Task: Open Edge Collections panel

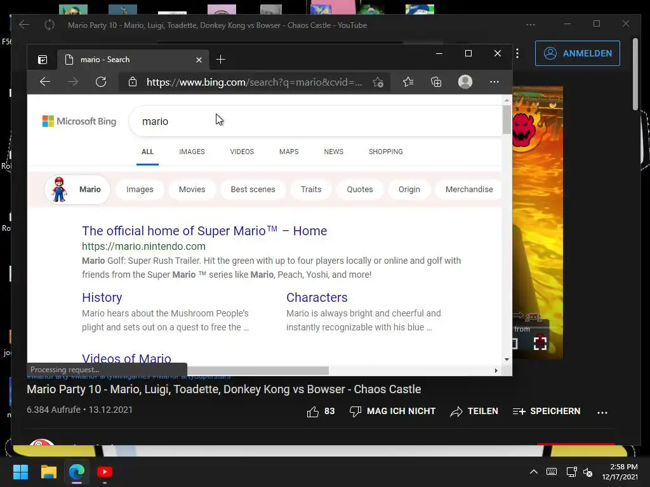Action: [436, 82]
